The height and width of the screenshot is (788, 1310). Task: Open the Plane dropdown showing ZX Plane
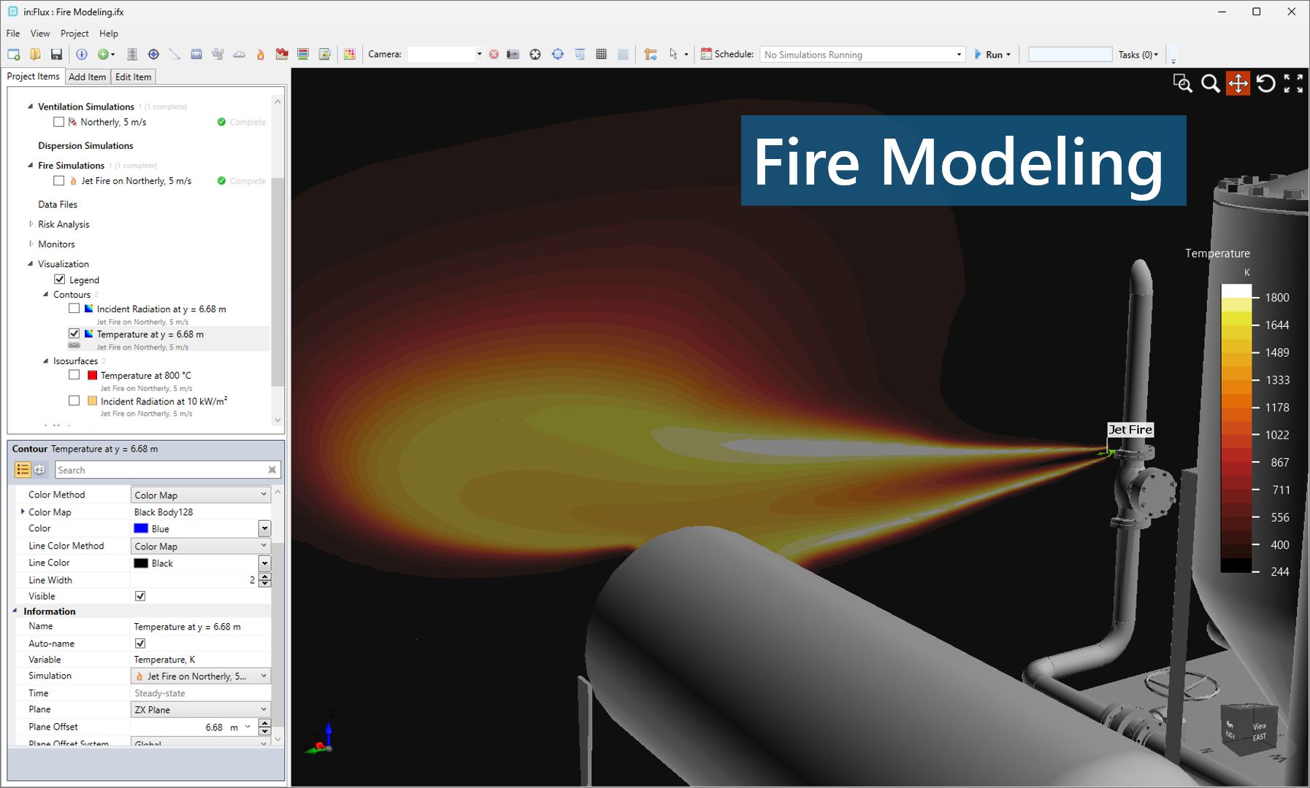coord(201,709)
